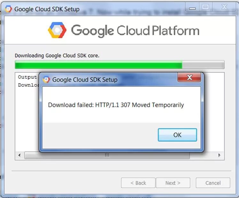Close the error dialog with red X
The image size is (239, 198).
[x=189, y=77]
